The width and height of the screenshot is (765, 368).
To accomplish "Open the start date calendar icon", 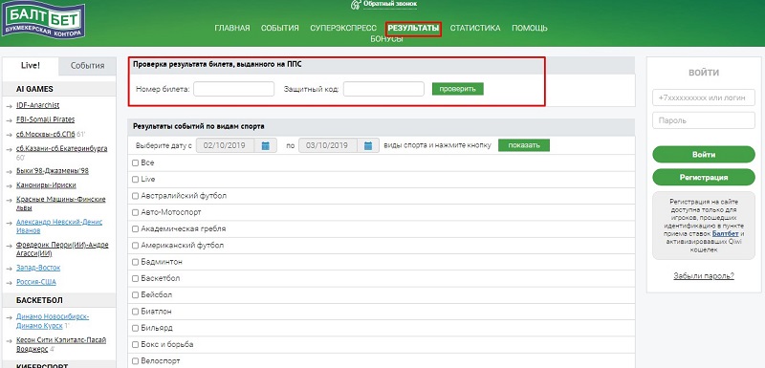I will 266,145.
